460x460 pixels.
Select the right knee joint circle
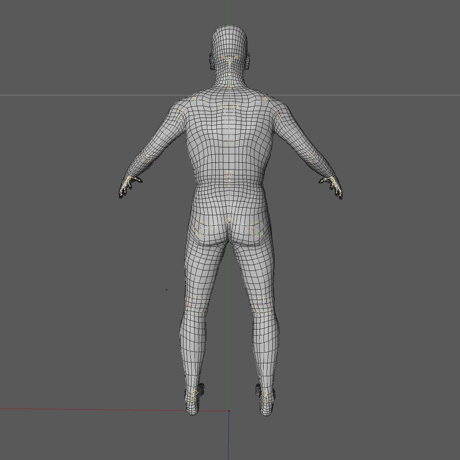(x=263, y=305)
